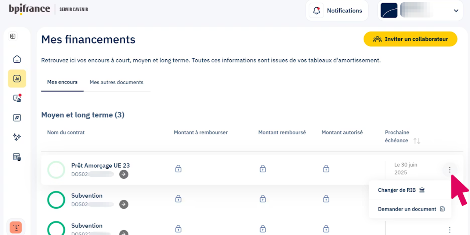The image size is (470, 235).
Task: Toggle the sidebar collapse panel icon
Action: coord(13,36)
